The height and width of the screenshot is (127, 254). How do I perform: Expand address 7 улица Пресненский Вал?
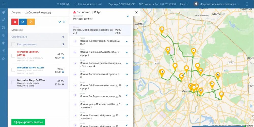click(127, 105)
